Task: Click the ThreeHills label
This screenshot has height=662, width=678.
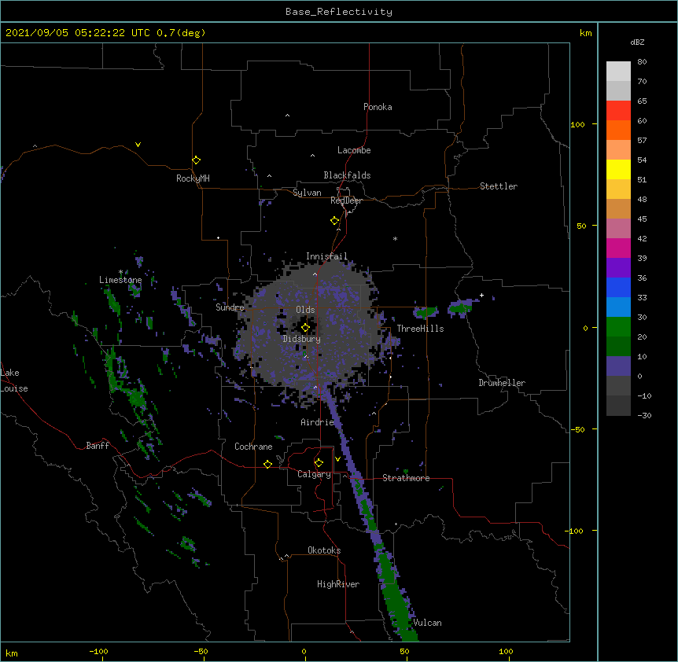Action: [x=420, y=329]
